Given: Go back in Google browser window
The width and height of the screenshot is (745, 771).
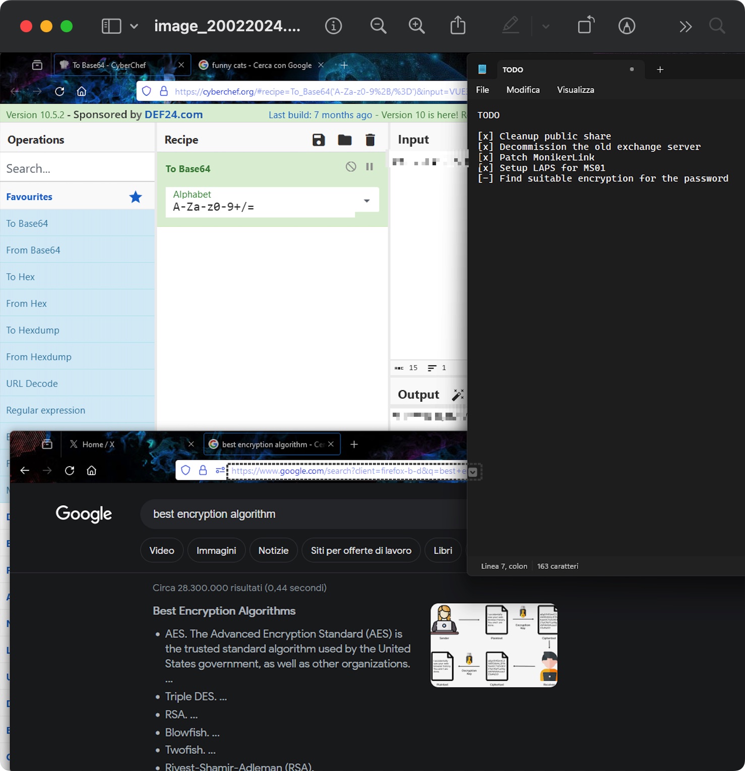Looking at the screenshot, I should (x=25, y=470).
